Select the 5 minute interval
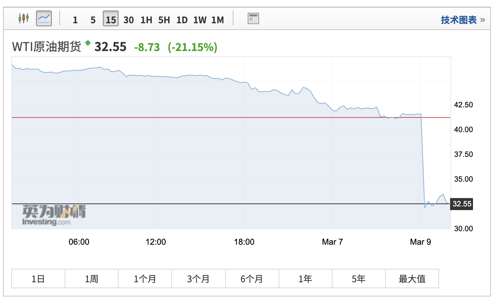This screenshot has height=298, width=494. [93, 20]
